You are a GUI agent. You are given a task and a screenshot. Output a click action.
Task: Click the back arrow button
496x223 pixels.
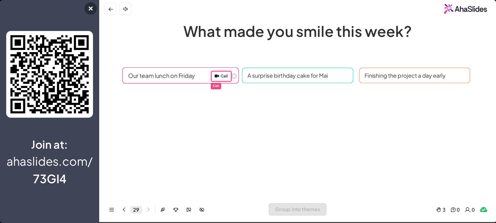pyautogui.click(x=111, y=9)
